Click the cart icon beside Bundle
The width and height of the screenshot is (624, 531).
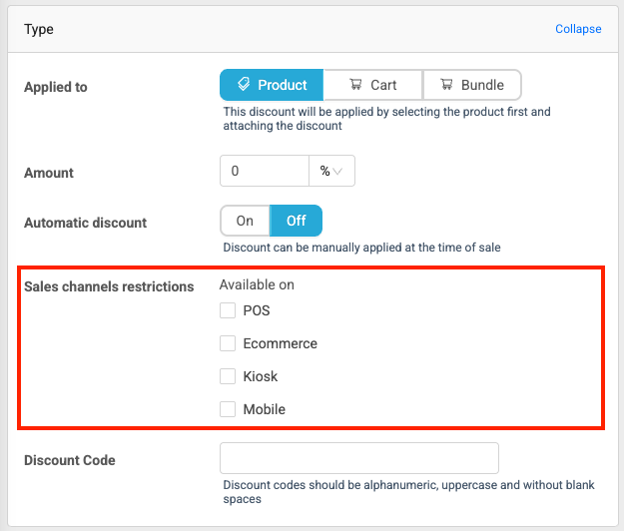pos(445,85)
